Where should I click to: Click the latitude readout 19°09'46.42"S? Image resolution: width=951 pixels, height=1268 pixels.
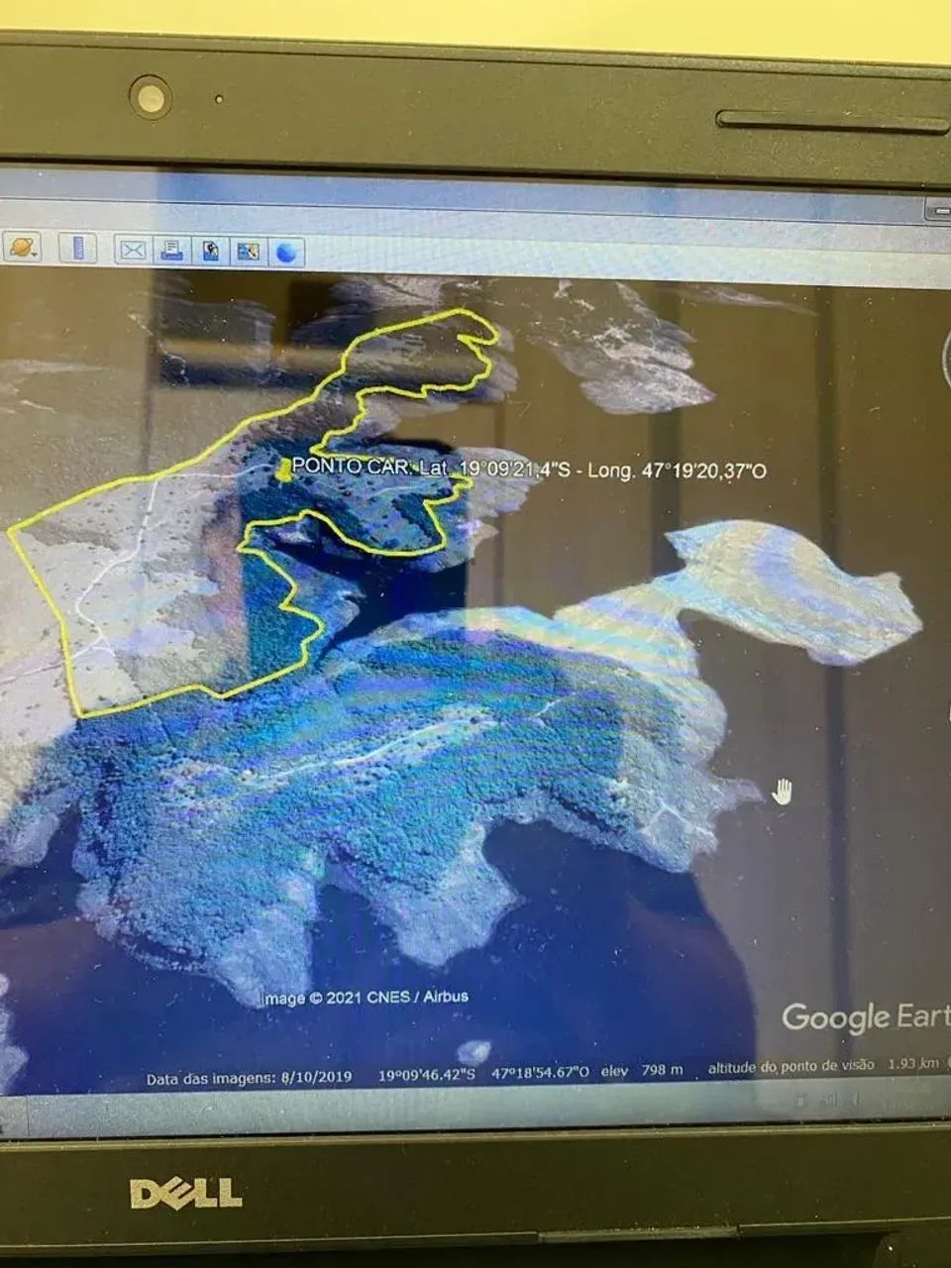(x=427, y=1074)
